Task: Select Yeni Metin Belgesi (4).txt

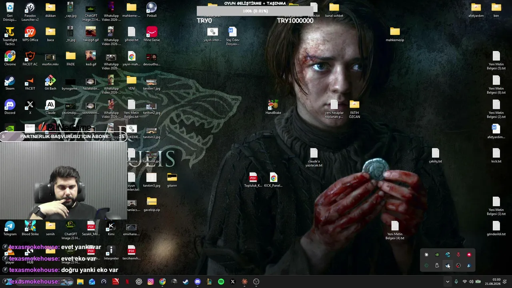Action: click(x=395, y=230)
